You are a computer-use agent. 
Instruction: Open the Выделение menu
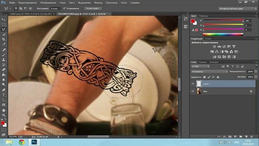[x=85, y=3]
